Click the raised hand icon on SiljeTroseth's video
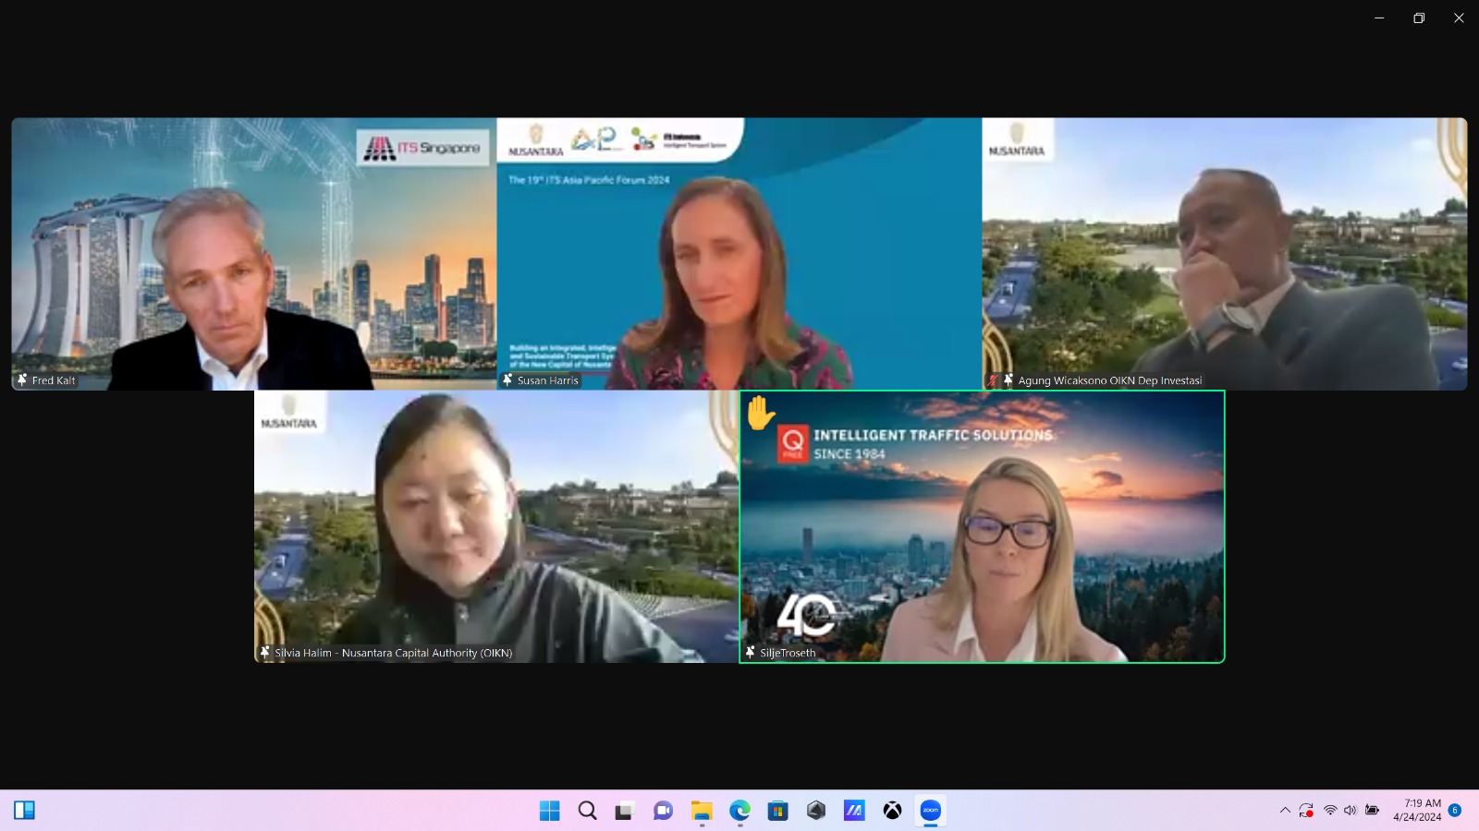1479x831 pixels. 760,413
